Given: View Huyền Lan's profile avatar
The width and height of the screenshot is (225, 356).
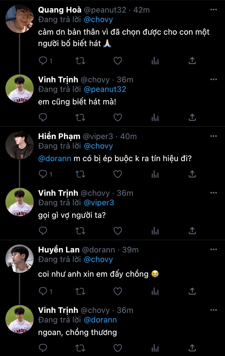Looking at the screenshot, I should [x=20, y=259].
